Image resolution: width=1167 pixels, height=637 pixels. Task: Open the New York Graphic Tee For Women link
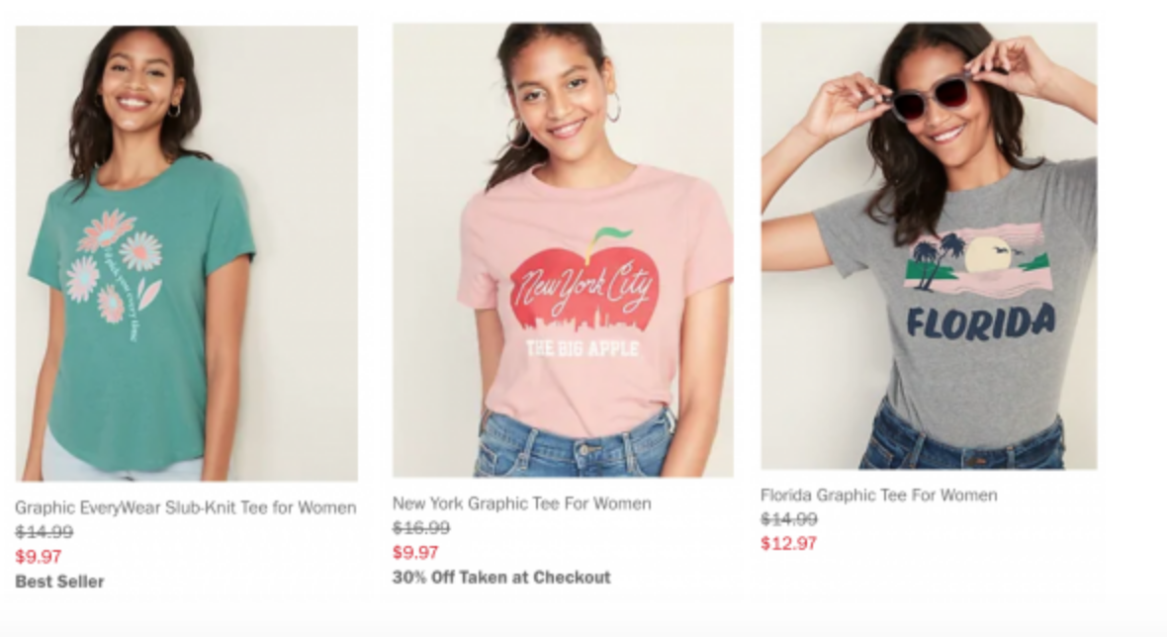521,503
